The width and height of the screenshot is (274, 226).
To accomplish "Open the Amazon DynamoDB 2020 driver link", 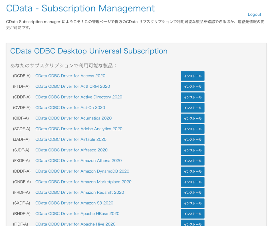I will coord(82,171).
